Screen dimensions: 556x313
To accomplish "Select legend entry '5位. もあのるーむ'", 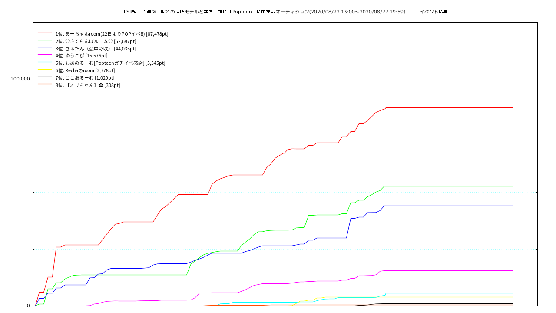I will [110, 63].
